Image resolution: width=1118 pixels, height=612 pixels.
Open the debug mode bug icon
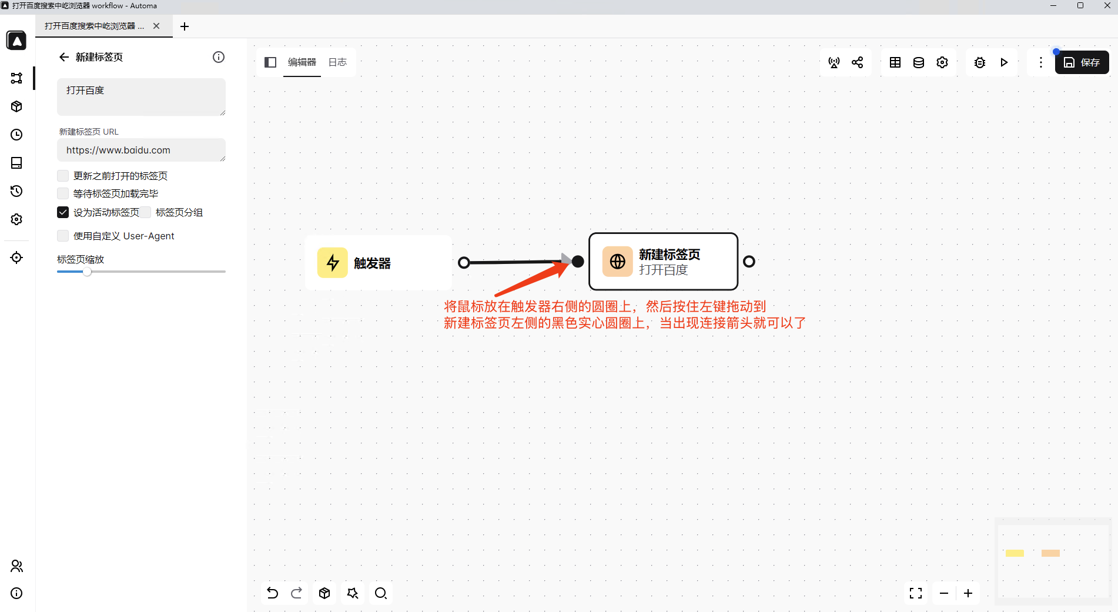tap(979, 62)
